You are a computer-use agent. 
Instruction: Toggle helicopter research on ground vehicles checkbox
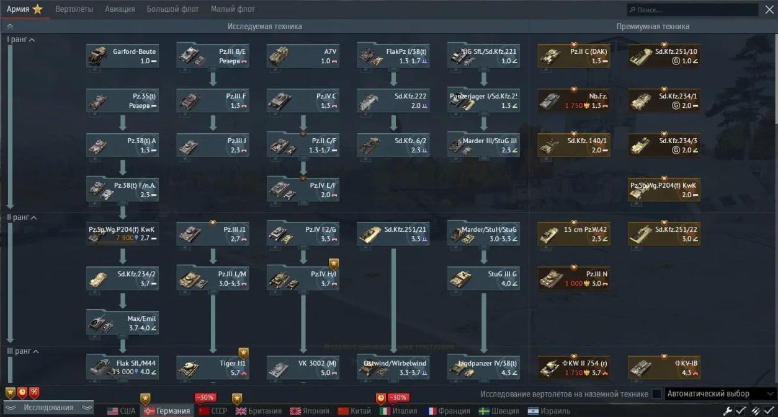[656, 394]
